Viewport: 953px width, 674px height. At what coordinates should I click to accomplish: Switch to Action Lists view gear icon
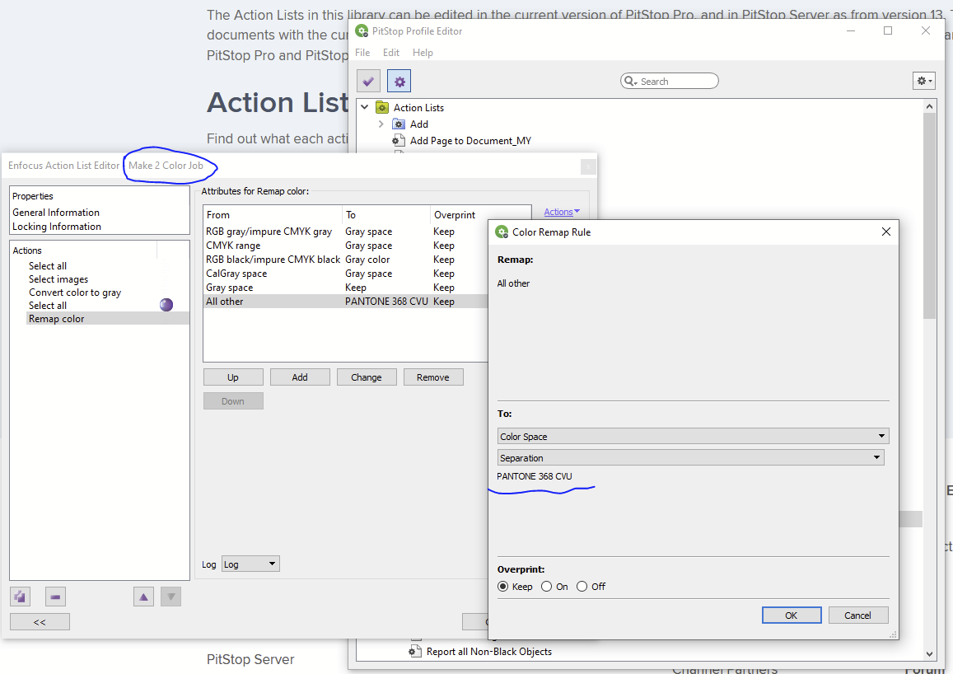pos(399,81)
